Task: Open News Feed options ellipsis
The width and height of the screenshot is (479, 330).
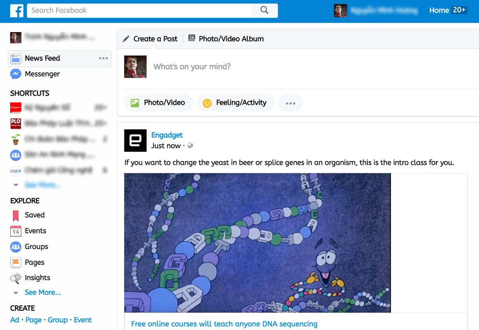Action: [103, 58]
